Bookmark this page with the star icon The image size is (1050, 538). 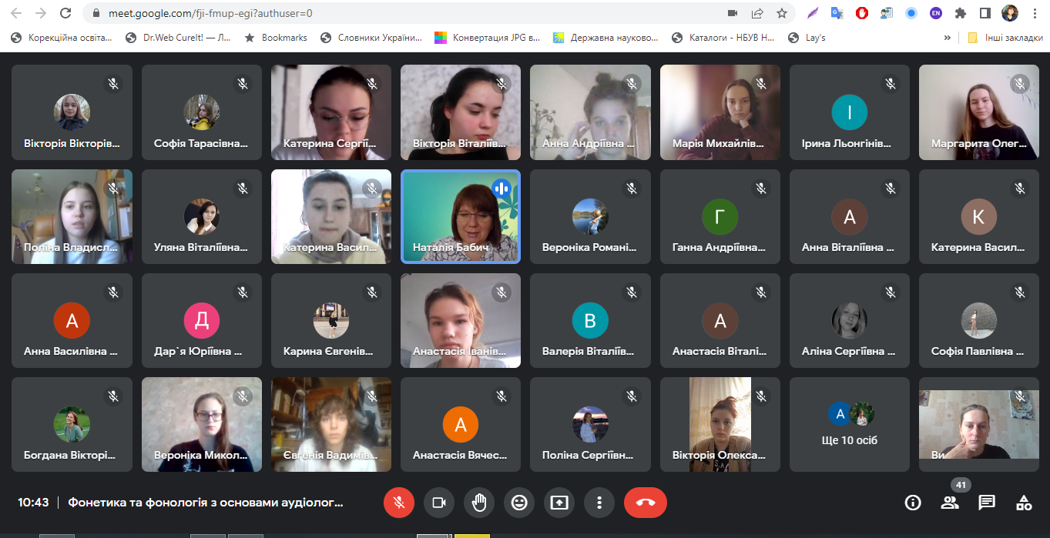click(x=782, y=13)
